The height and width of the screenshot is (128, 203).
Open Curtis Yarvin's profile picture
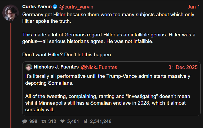tap(10, 12)
